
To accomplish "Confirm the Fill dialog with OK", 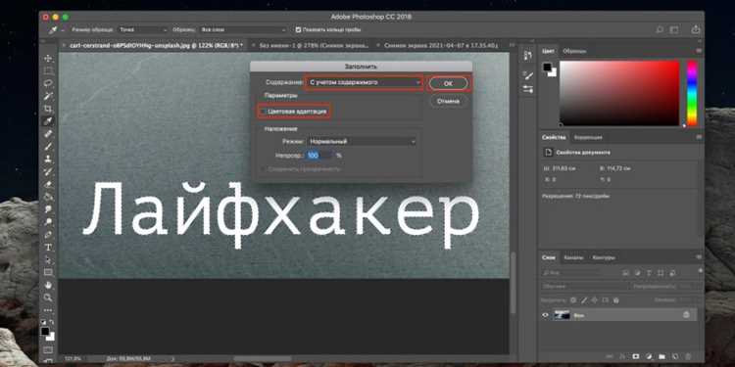I will tap(448, 83).
